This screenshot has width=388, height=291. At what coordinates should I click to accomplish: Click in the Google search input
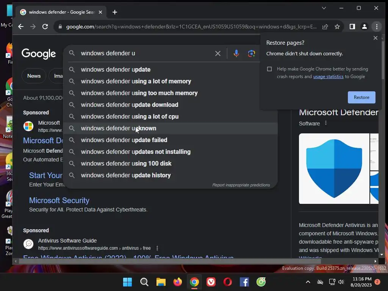pyautogui.click(x=146, y=53)
